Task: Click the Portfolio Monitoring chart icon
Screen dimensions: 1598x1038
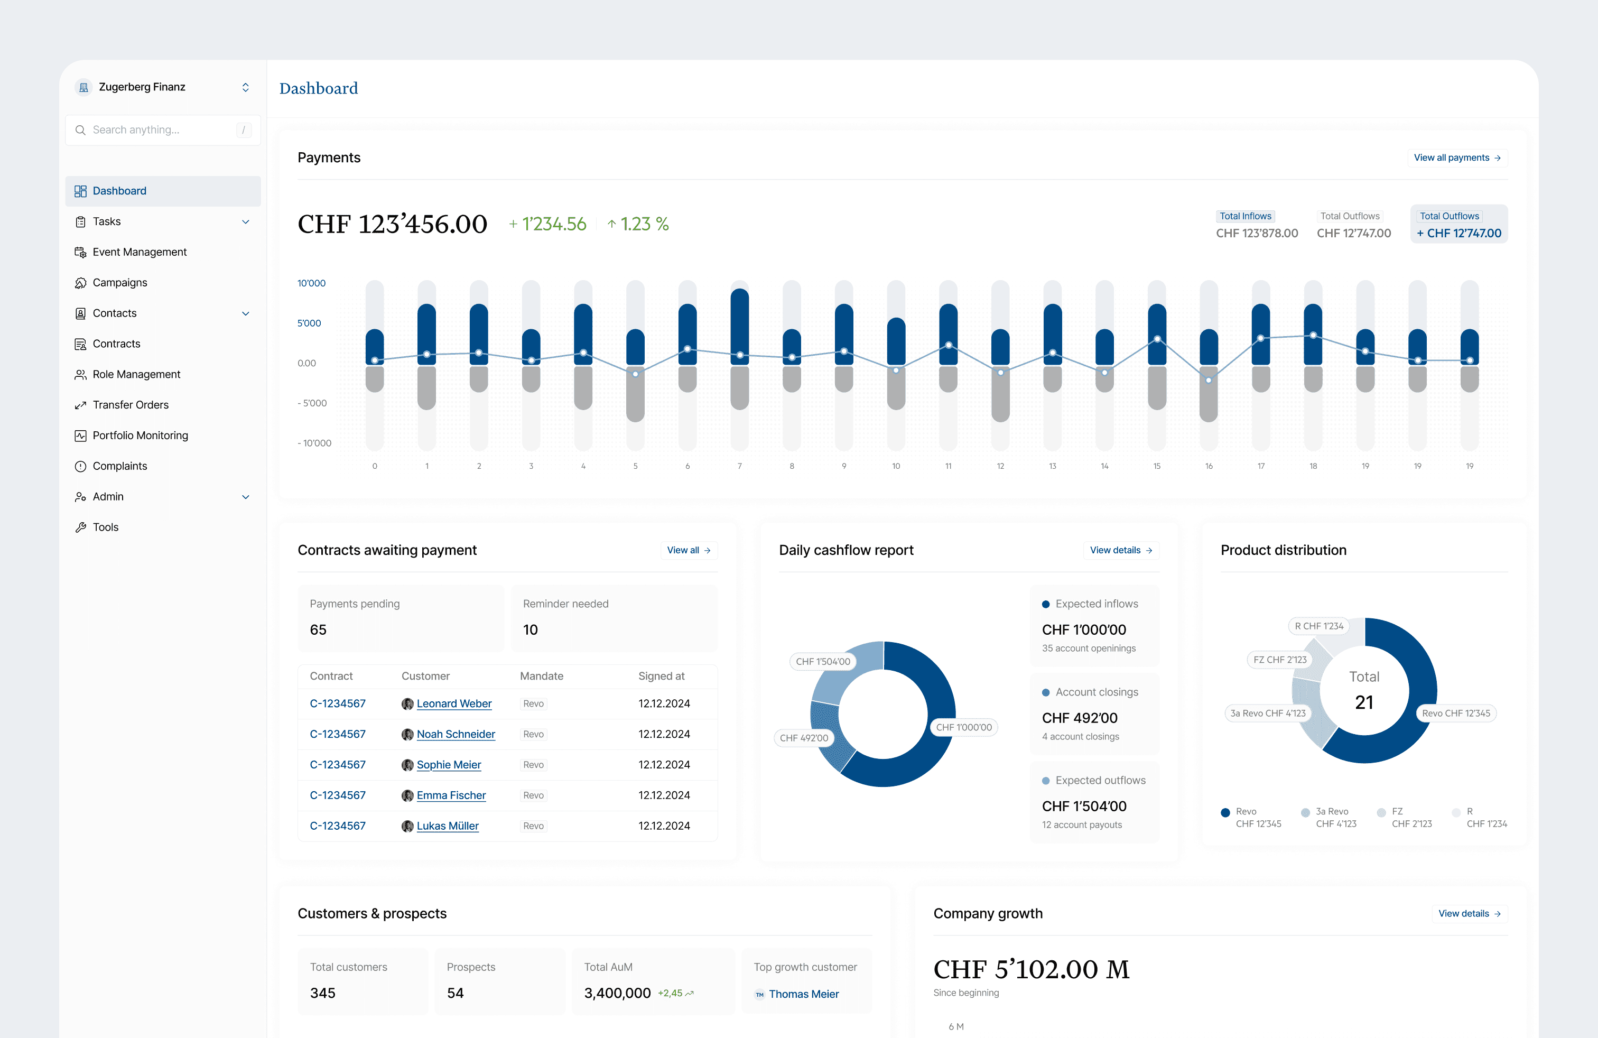Action: click(80, 435)
